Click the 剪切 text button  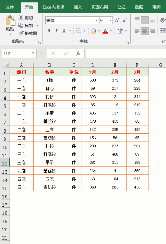(x=29, y=17)
